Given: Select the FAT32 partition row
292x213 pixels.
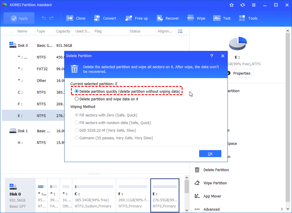Looking at the screenshot, I should pos(33,69).
